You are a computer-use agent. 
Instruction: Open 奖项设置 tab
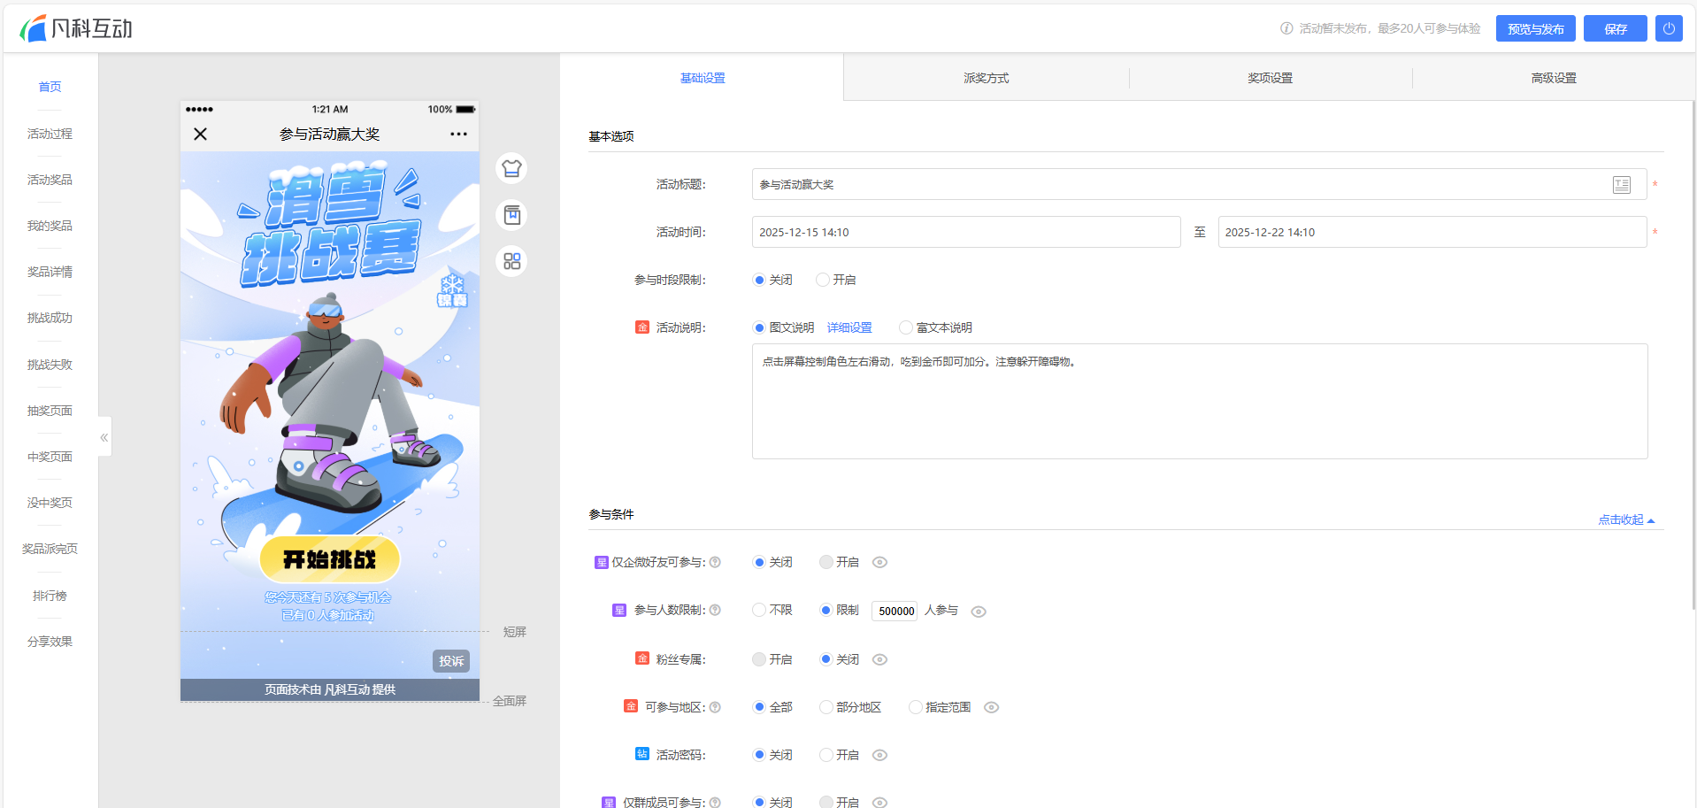[x=1270, y=78]
